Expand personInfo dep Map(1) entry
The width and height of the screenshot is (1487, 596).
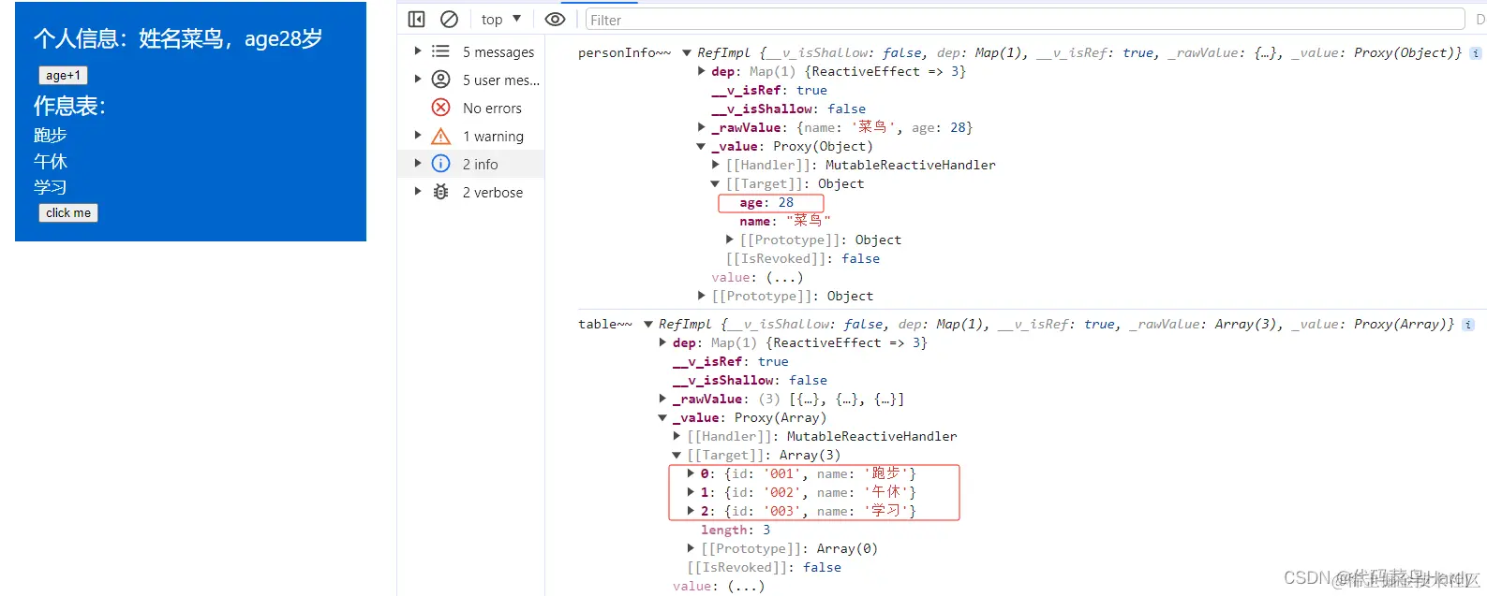(702, 71)
